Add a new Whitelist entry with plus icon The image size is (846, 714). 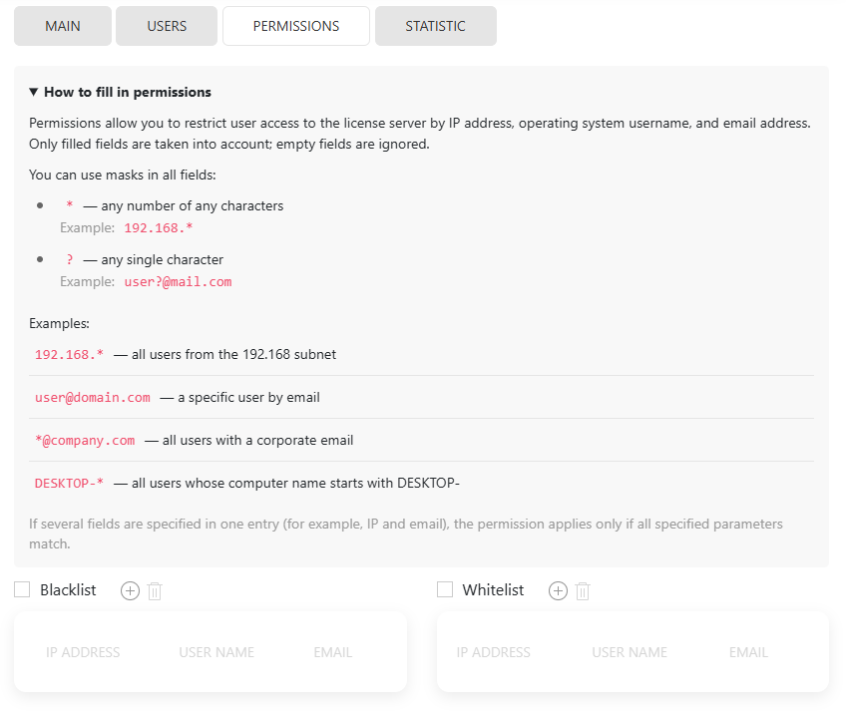(x=558, y=590)
